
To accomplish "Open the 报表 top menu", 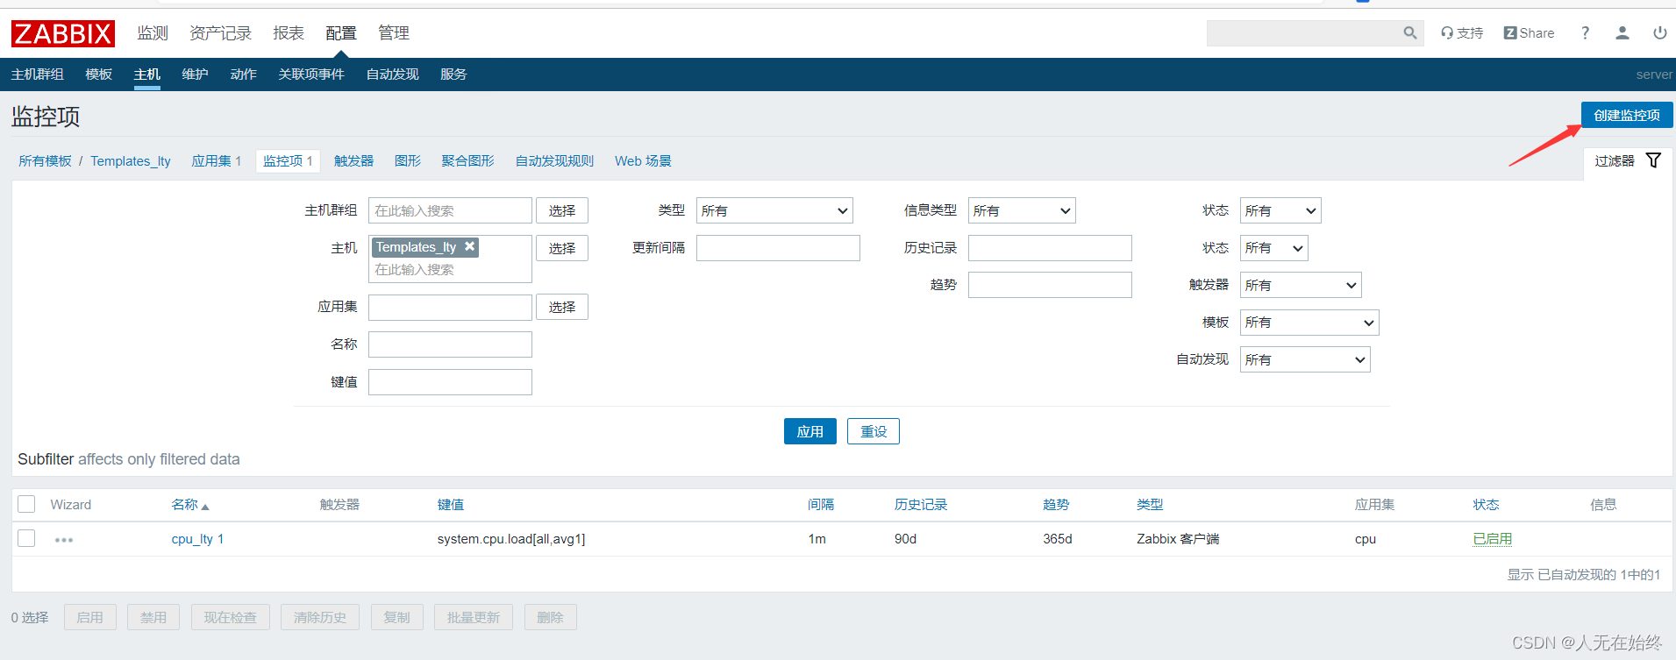I will click(289, 33).
